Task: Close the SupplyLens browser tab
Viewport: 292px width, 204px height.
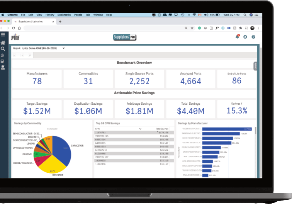Action: tap(53, 22)
